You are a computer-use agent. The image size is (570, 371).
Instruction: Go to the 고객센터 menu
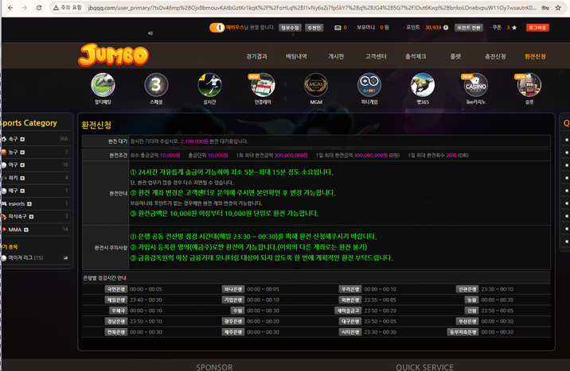coord(376,57)
